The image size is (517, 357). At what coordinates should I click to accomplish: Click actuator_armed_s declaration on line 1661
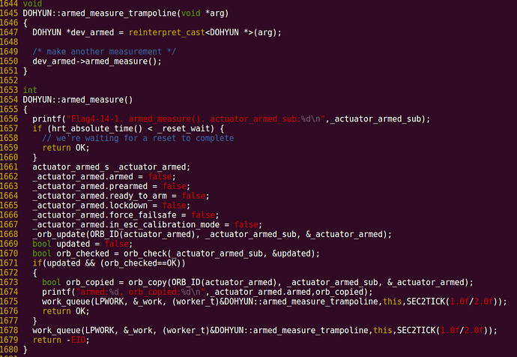pyautogui.click(x=112, y=167)
